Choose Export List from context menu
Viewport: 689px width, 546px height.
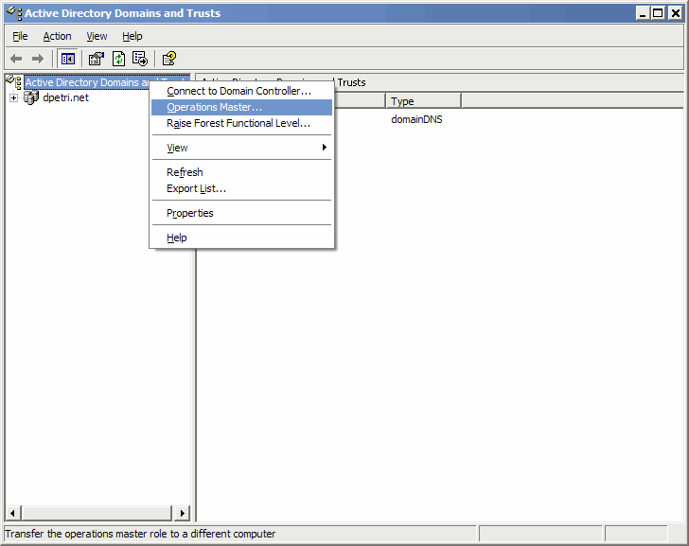click(241, 188)
